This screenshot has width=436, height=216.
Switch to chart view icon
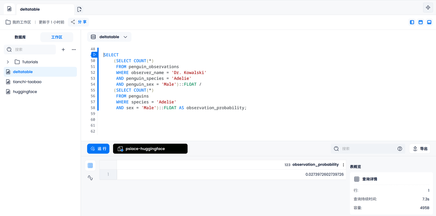(x=90, y=178)
